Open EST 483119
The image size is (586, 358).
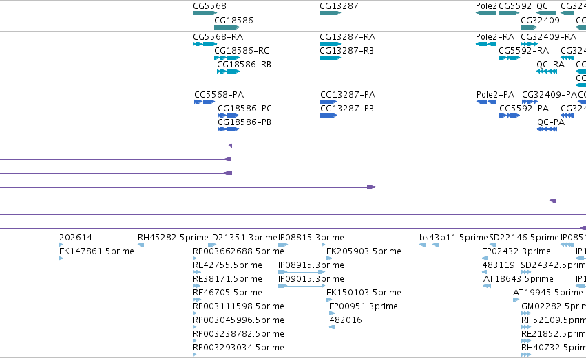(x=499, y=265)
